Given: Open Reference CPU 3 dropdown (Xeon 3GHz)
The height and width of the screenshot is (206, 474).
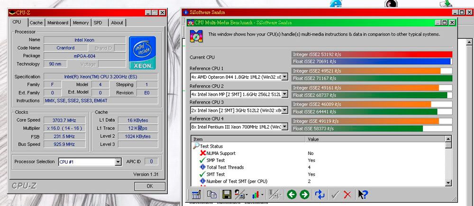Looking at the screenshot, I should click(x=284, y=110).
